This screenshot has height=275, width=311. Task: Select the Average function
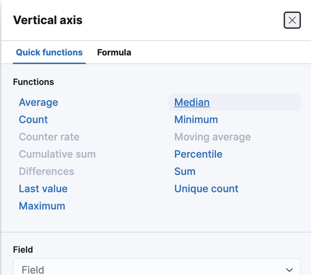39,102
